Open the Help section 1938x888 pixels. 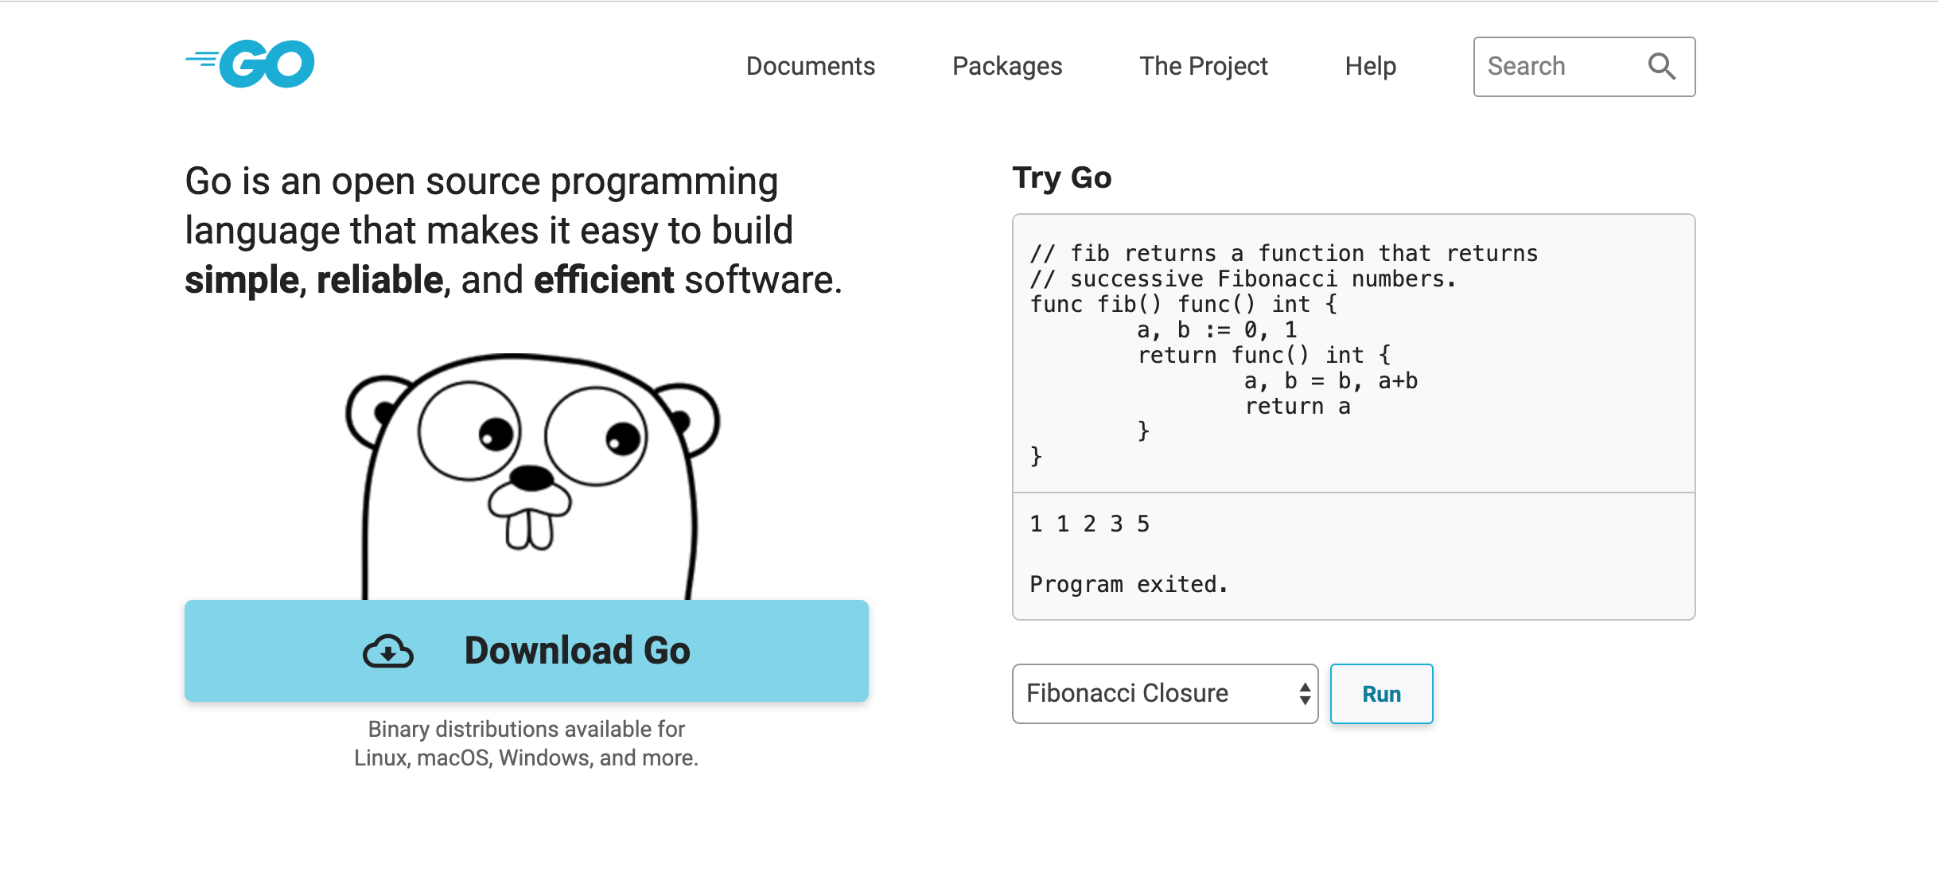1370,66
